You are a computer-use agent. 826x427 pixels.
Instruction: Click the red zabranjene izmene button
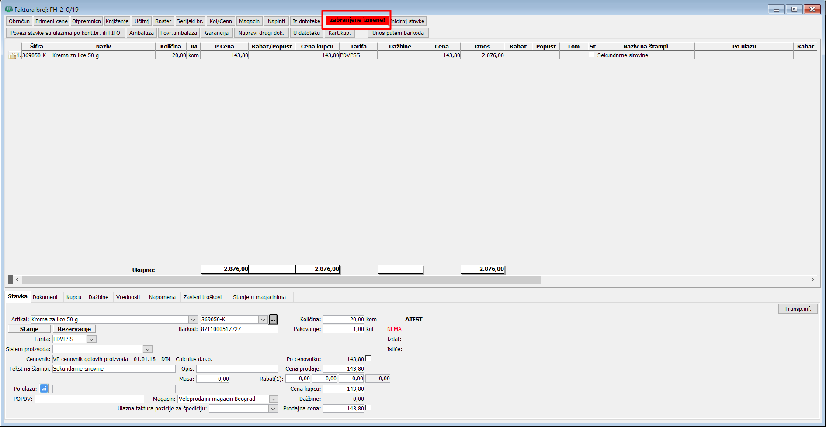[x=357, y=20]
